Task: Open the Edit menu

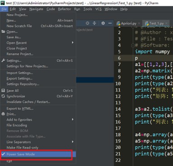Action: tap(13, 9)
